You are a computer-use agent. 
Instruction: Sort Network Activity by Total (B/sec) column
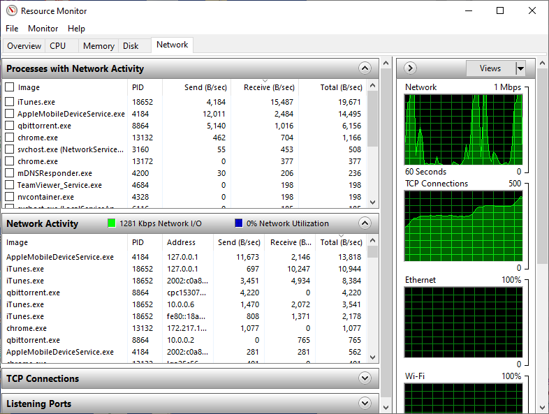pyautogui.click(x=341, y=242)
